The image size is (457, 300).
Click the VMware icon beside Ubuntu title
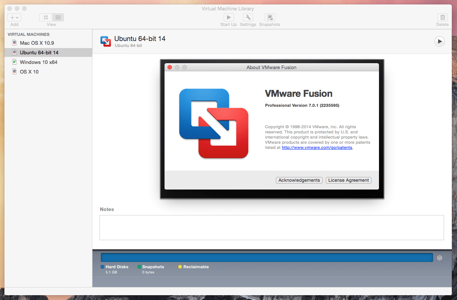coord(106,41)
